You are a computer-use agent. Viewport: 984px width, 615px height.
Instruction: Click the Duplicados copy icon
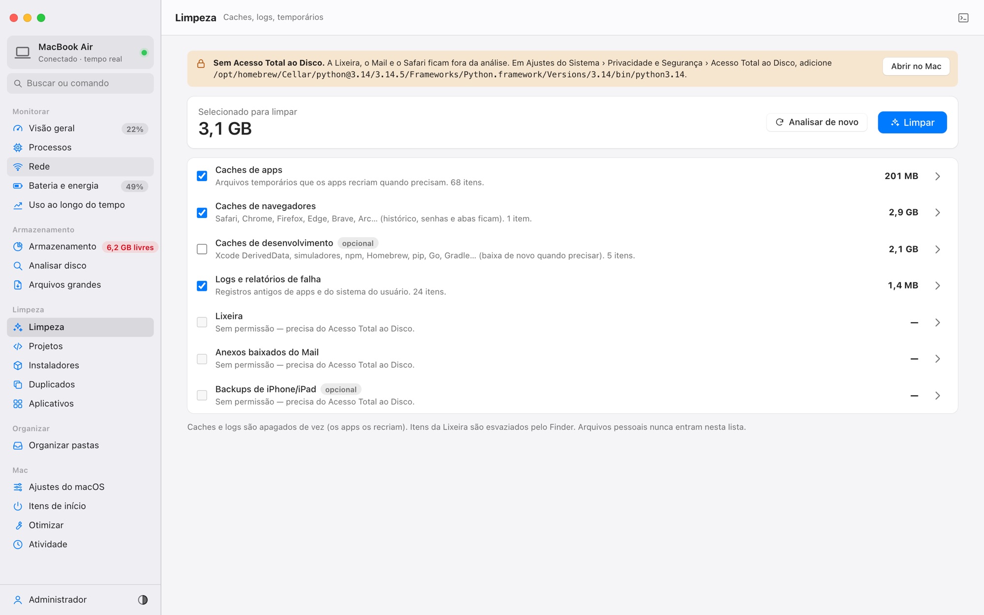coord(18,385)
